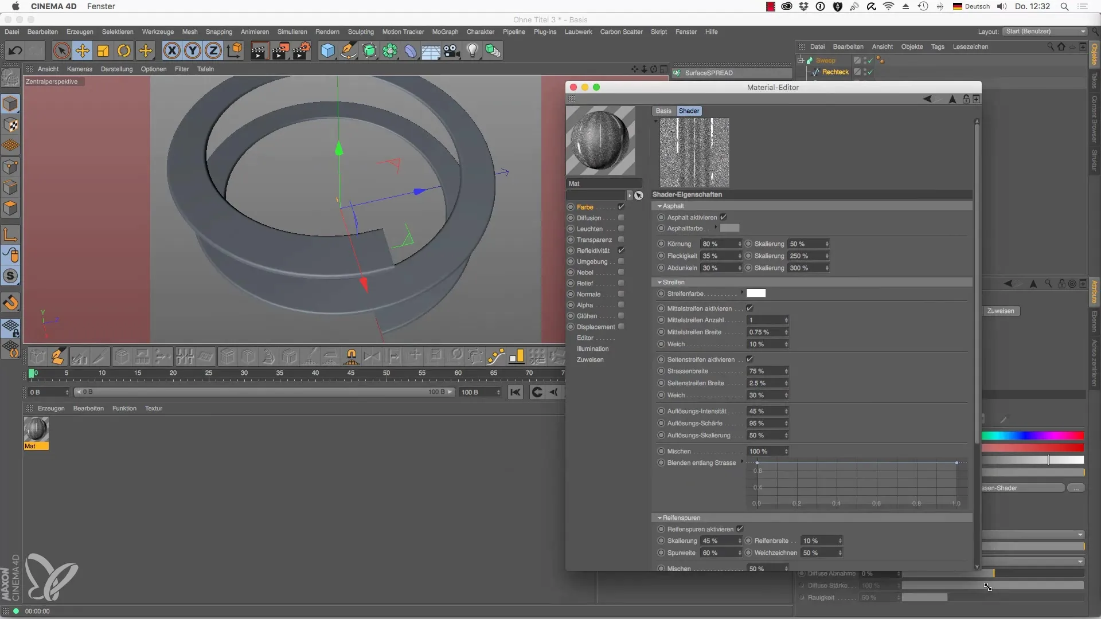The width and height of the screenshot is (1101, 619).
Task: Click the SurfaceSPREAD panel
Action: point(732,73)
